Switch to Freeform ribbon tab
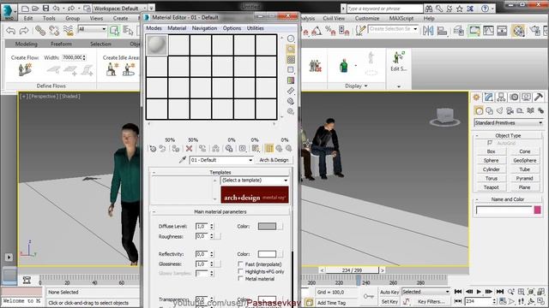 pos(61,44)
